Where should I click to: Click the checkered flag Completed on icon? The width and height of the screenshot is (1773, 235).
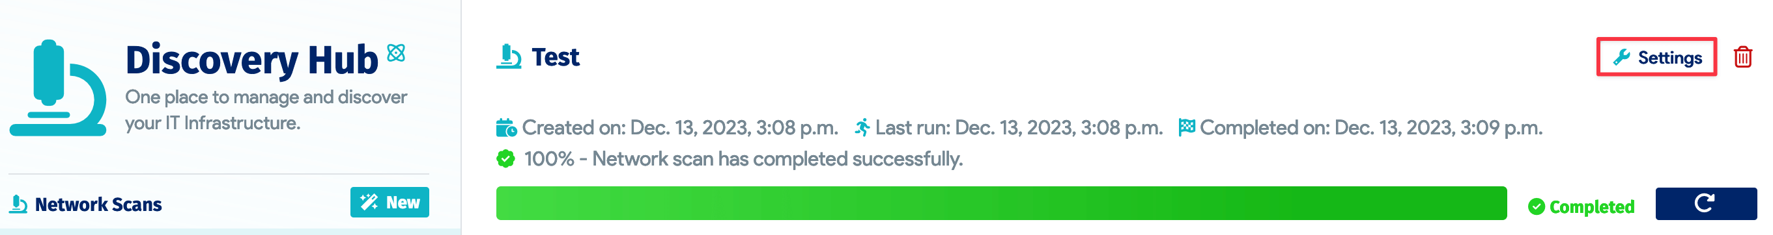[x=1187, y=127]
